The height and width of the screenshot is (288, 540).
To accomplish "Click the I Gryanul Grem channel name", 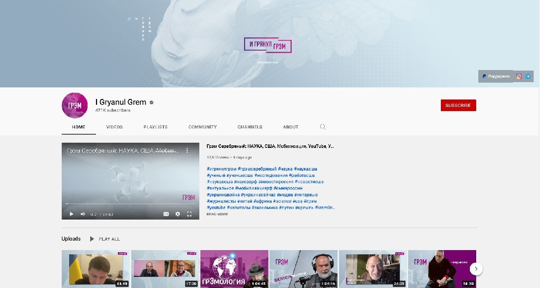I will click(x=121, y=102).
